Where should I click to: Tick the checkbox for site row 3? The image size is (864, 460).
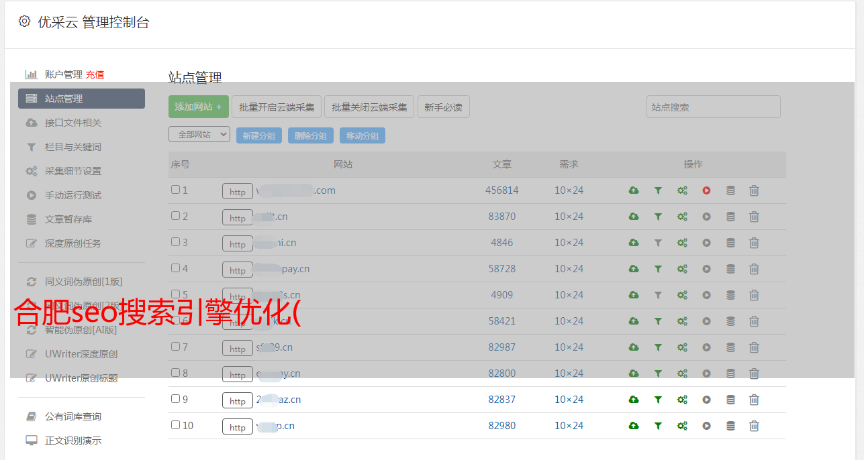point(175,242)
